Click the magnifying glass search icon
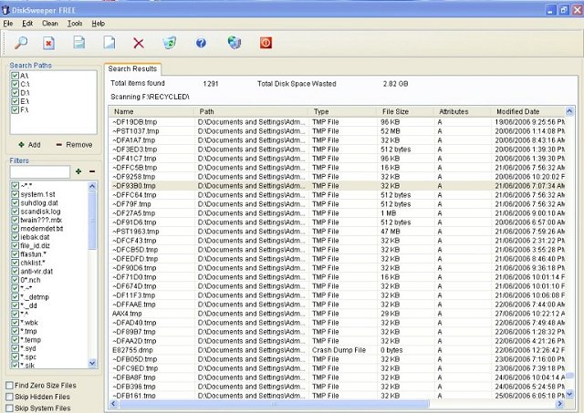The height and width of the screenshot is (413, 584). 22,43
